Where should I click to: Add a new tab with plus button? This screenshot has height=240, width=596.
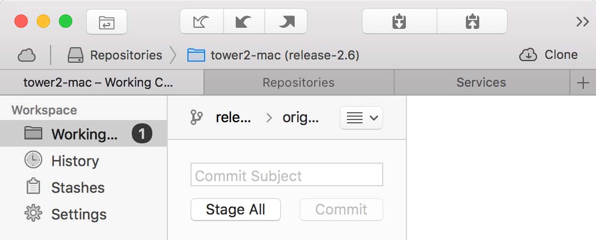point(583,83)
